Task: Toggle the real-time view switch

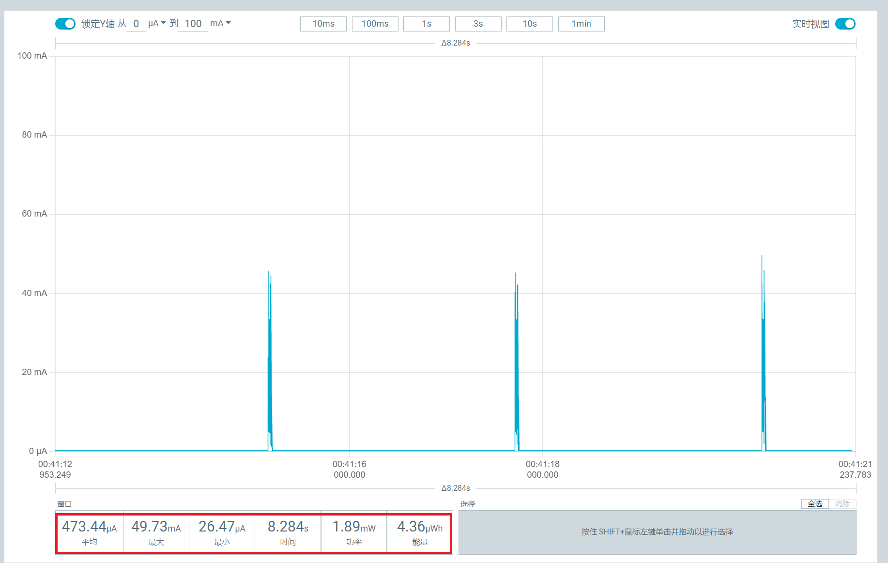Action: click(x=845, y=24)
